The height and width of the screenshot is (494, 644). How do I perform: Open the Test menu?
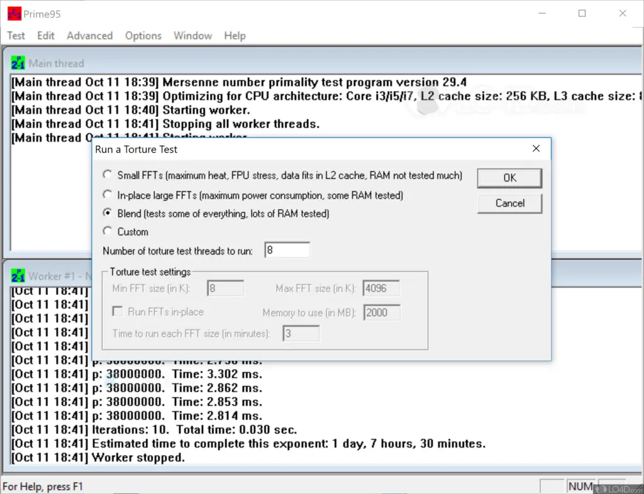point(16,36)
